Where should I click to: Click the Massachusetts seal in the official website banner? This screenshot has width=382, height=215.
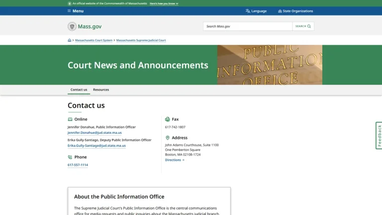pyautogui.click(x=70, y=3)
